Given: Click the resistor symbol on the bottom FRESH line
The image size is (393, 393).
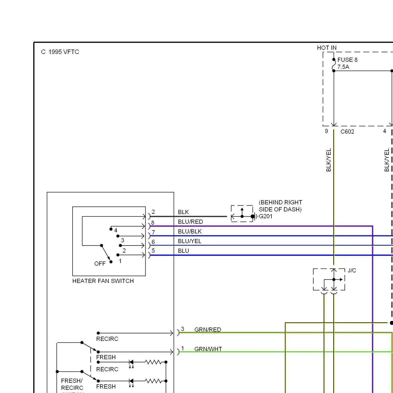Looking at the screenshot, I should (154, 381).
